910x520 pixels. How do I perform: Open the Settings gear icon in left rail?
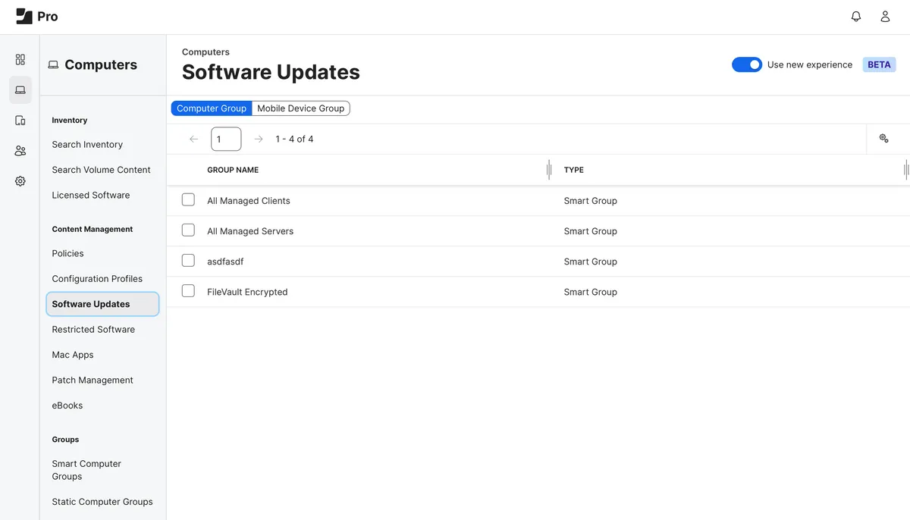(20, 181)
